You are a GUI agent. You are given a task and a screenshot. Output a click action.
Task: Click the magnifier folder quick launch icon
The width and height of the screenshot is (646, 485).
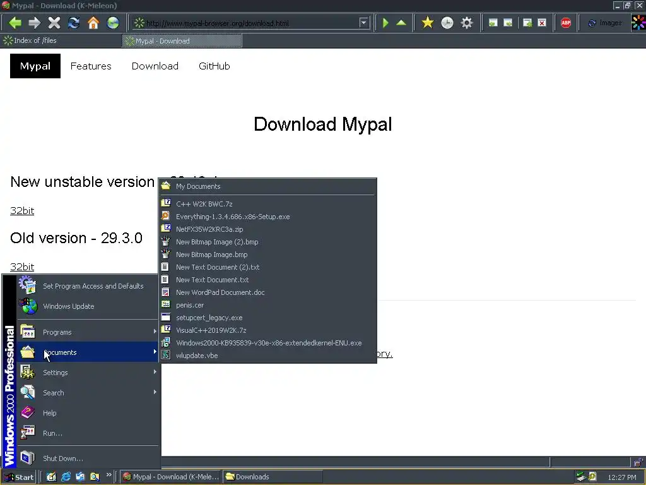pyautogui.click(x=95, y=477)
